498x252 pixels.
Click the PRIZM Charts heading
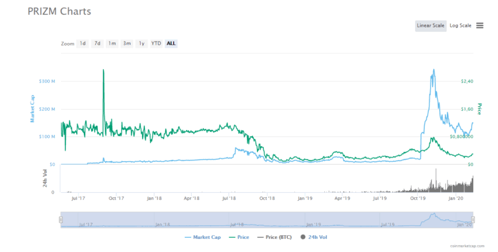click(x=59, y=11)
